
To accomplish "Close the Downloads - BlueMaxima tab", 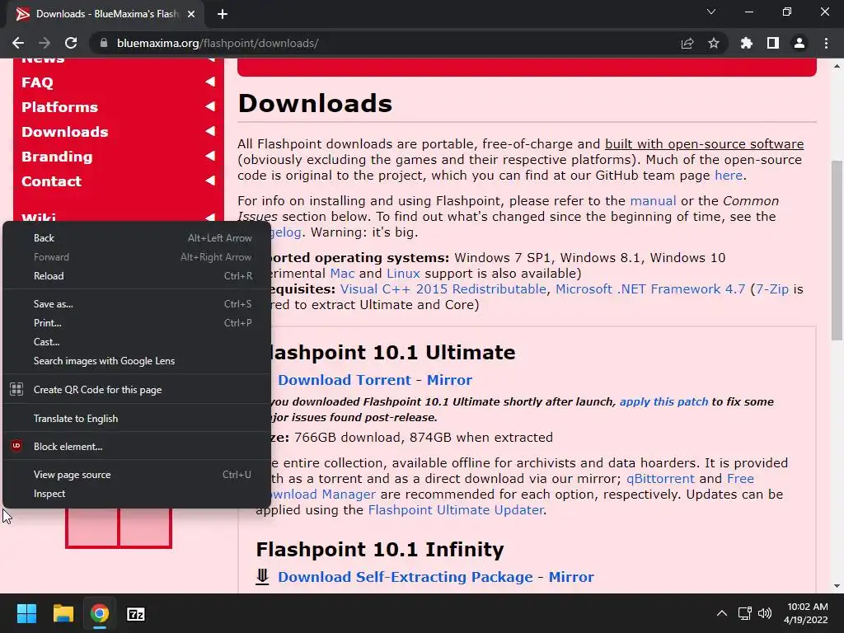I will tap(191, 14).
